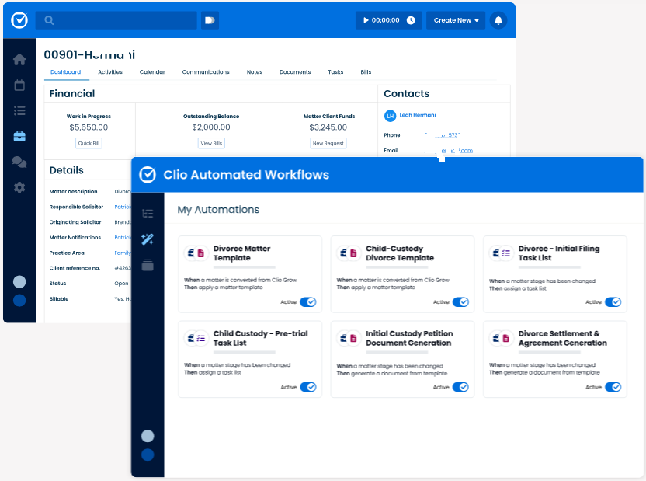Screen dimensions: 646x481
Task: Click the Responsible Solicitor name link
Action: coord(123,207)
